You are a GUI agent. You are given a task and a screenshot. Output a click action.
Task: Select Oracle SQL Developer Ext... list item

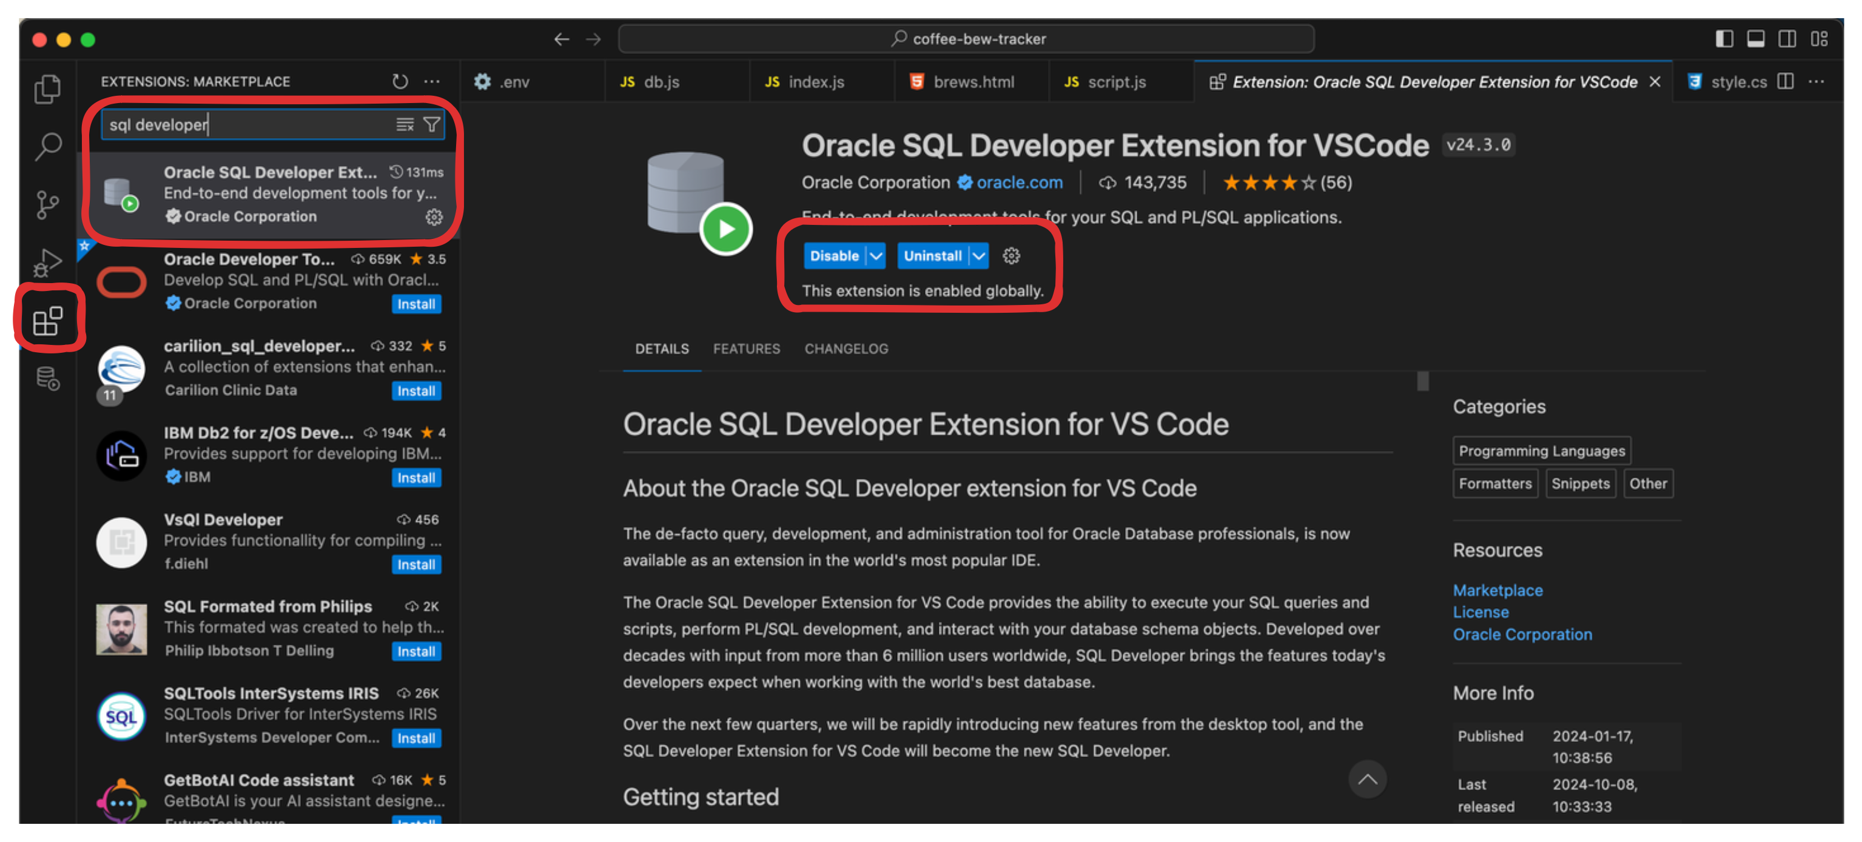pyautogui.click(x=268, y=195)
